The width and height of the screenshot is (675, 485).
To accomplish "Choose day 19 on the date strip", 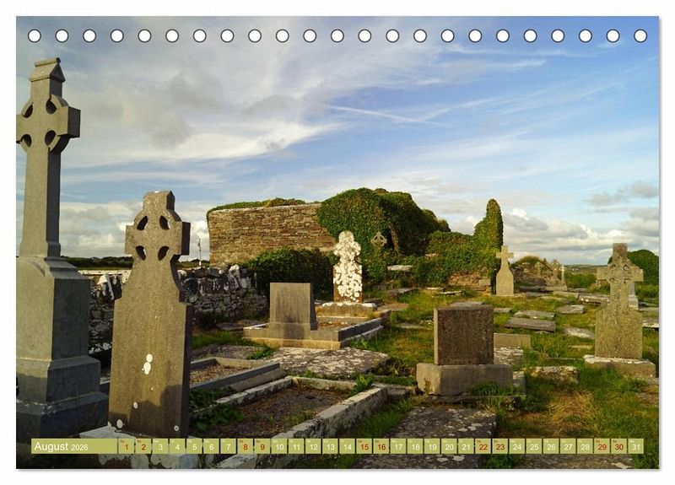I will [432, 447].
